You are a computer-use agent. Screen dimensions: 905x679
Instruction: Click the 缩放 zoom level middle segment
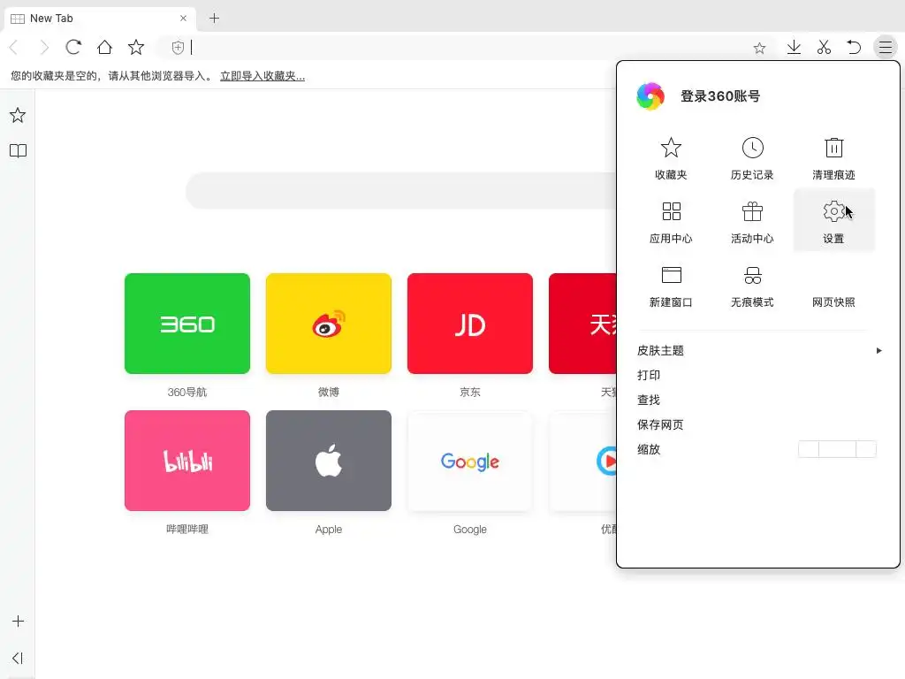(x=838, y=449)
